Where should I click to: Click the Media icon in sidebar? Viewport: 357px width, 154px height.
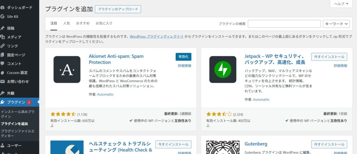point(2,37)
